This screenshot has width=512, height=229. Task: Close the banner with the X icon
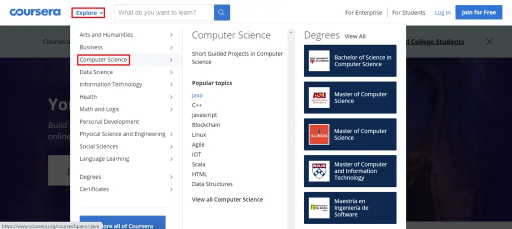click(489, 41)
